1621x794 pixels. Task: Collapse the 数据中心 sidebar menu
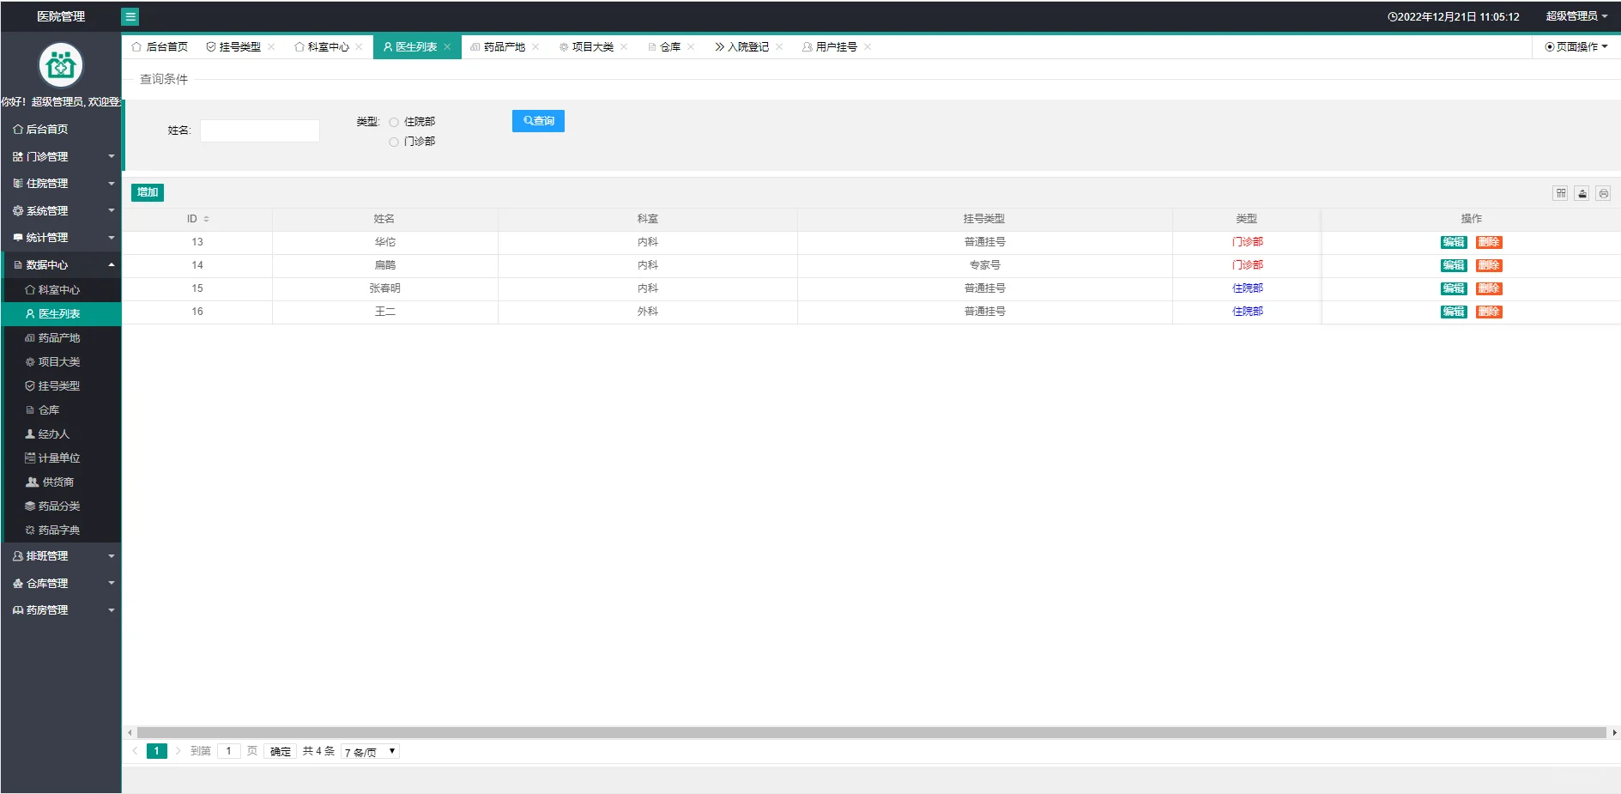61,264
